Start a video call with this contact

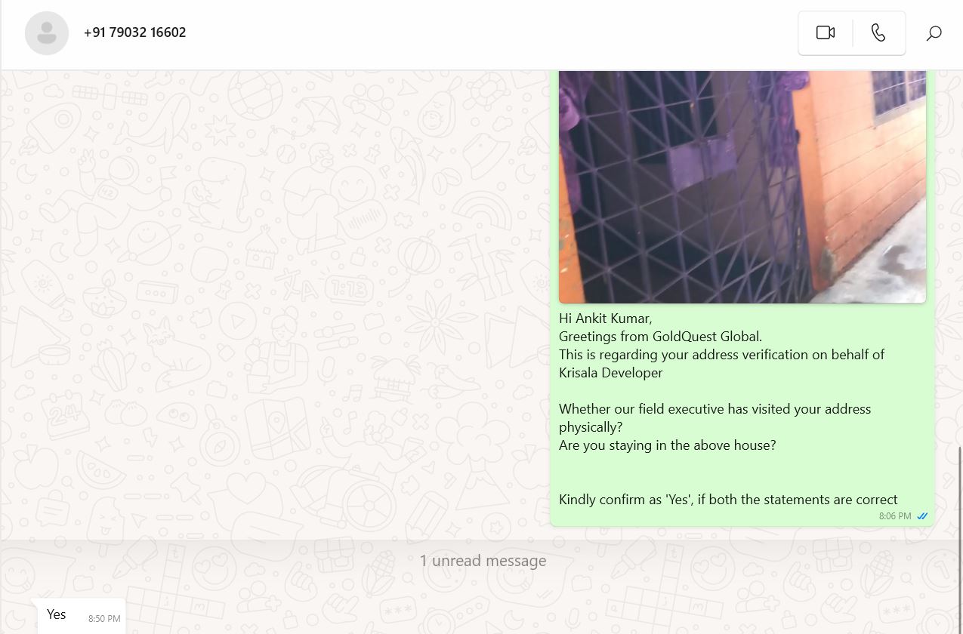tap(825, 33)
